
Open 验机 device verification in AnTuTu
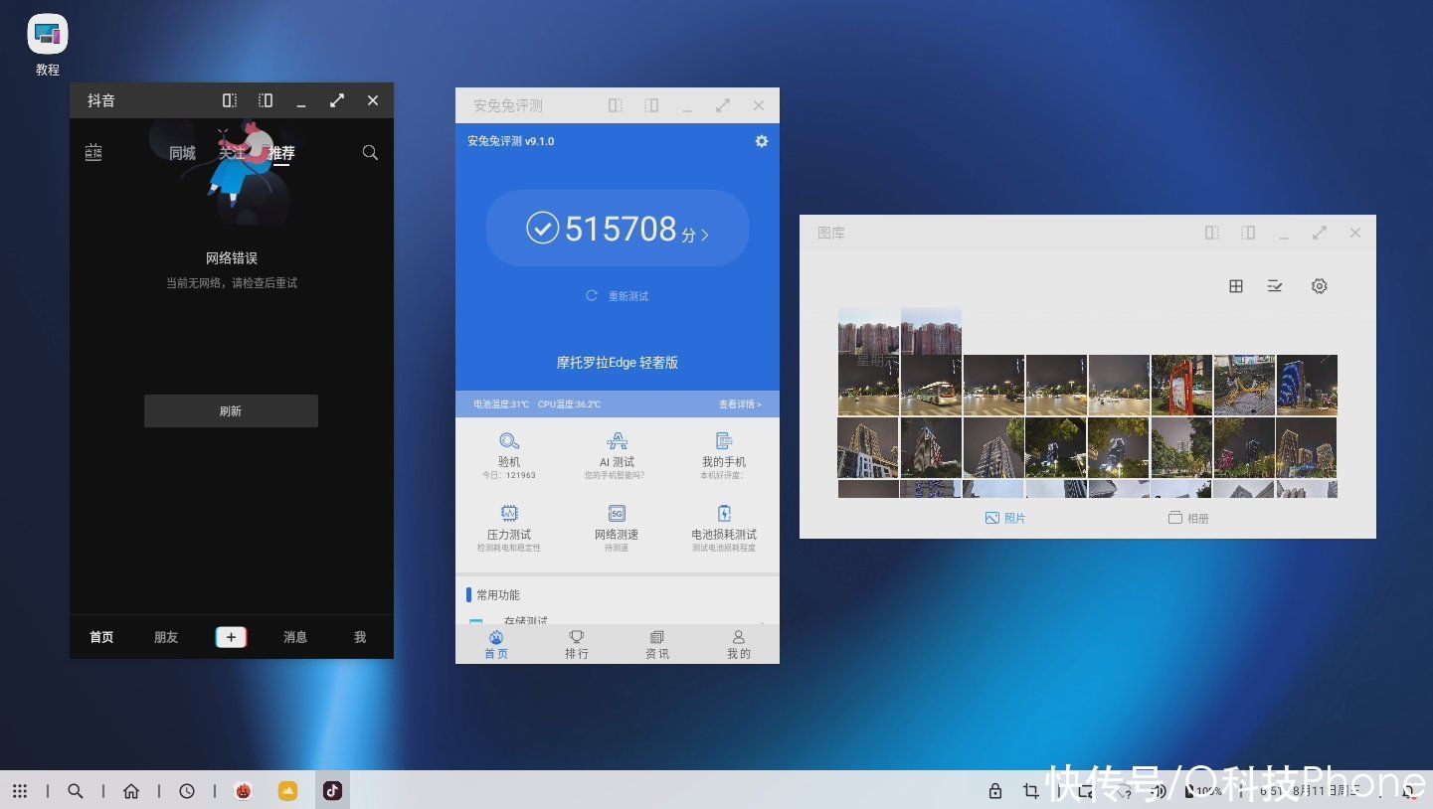(x=509, y=455)
